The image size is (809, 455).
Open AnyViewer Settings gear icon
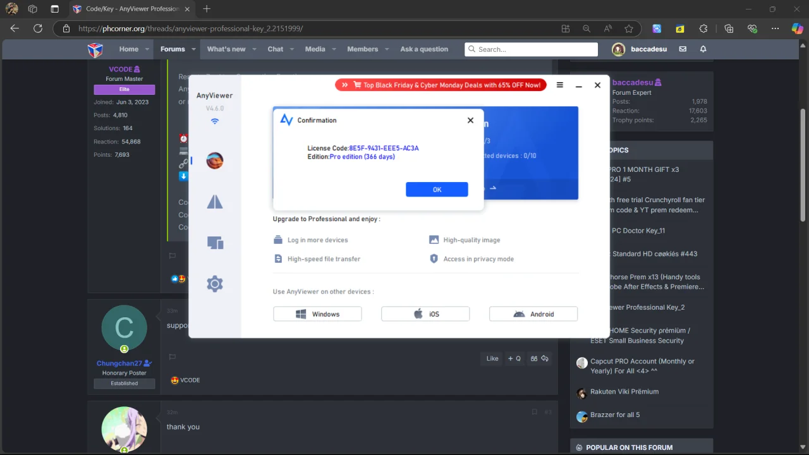click(x=215, y=284)
